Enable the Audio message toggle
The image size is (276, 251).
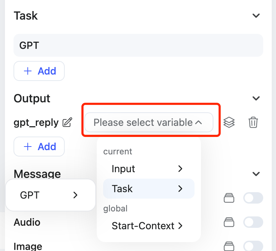pyautogui.click(x=253, y=222)
